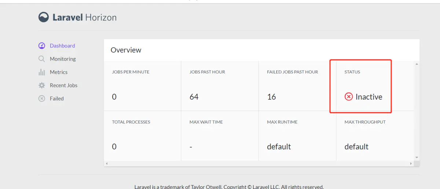Click the dash value under Max Wait Time

(x=191, y=147)
